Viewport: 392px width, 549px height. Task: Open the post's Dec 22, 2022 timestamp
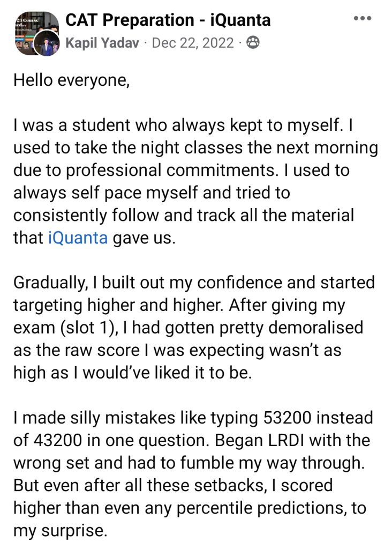[x=193, y=43]
